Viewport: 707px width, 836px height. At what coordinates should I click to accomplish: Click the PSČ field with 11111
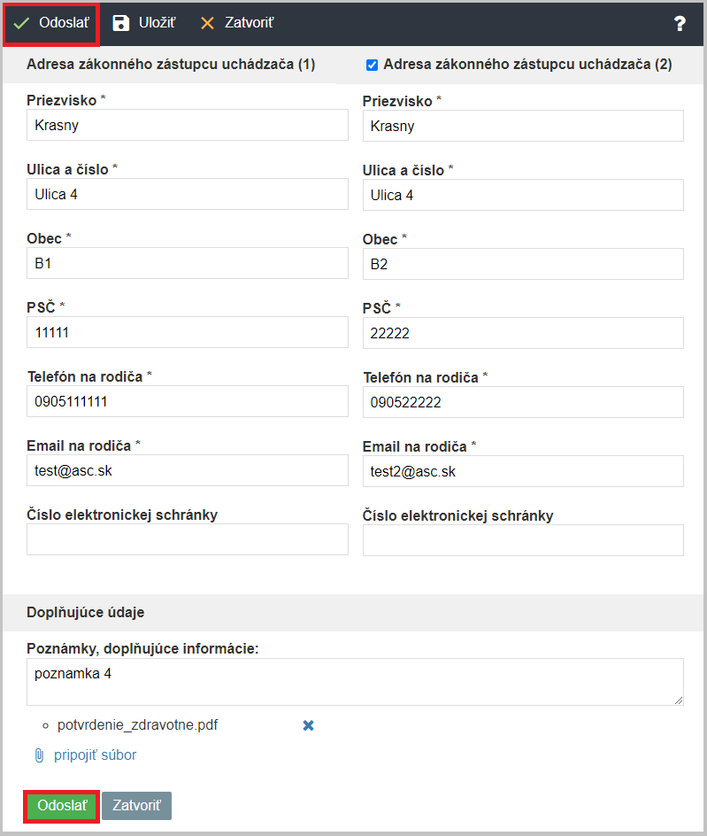[x=188, y=332]
